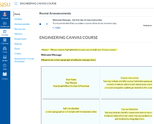
Task: Open the Discussions section
Action: [x=20, y=29]
